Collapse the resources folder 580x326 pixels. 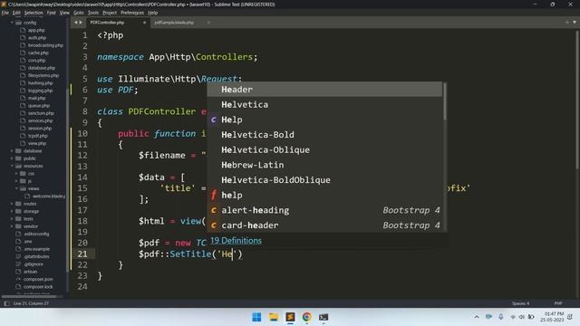pyautogui.click(x=12, y=166)
